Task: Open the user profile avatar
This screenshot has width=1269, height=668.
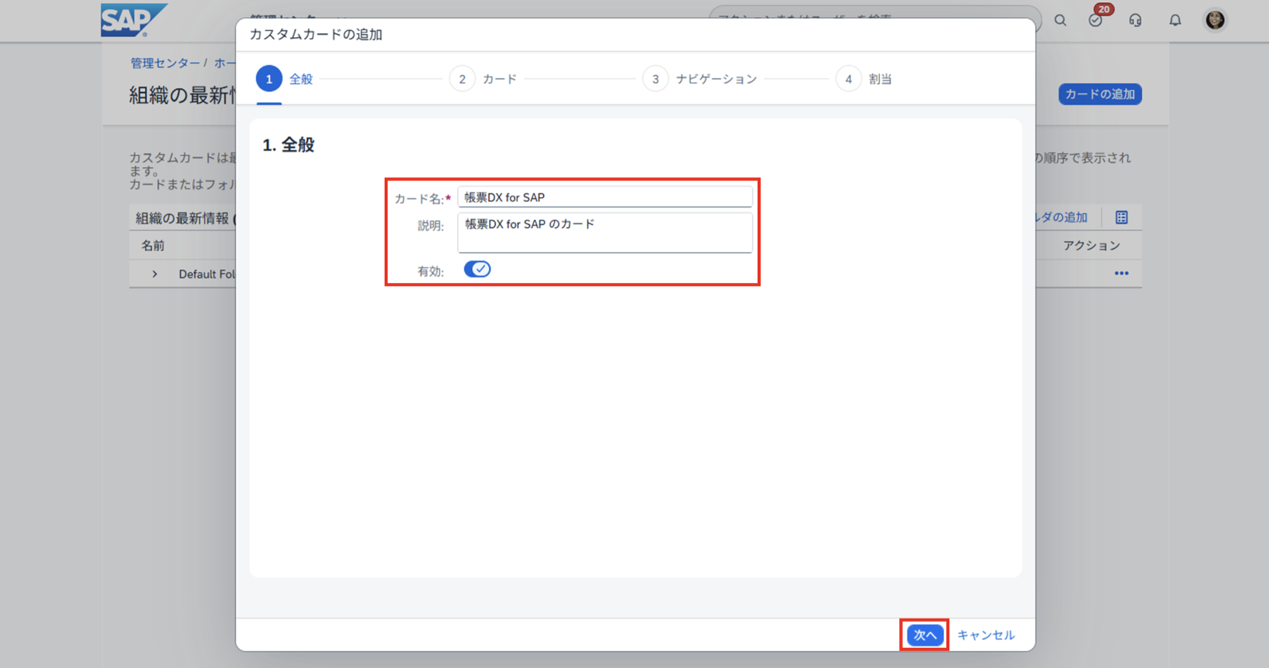Action: click(x=1215, y=20)
